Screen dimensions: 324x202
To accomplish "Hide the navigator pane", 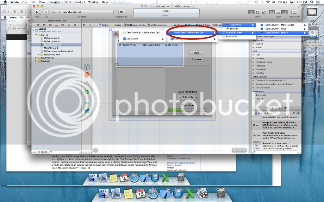I will (x=272, y=12).
